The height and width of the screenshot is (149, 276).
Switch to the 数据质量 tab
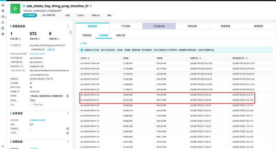[x=225, y=26]
